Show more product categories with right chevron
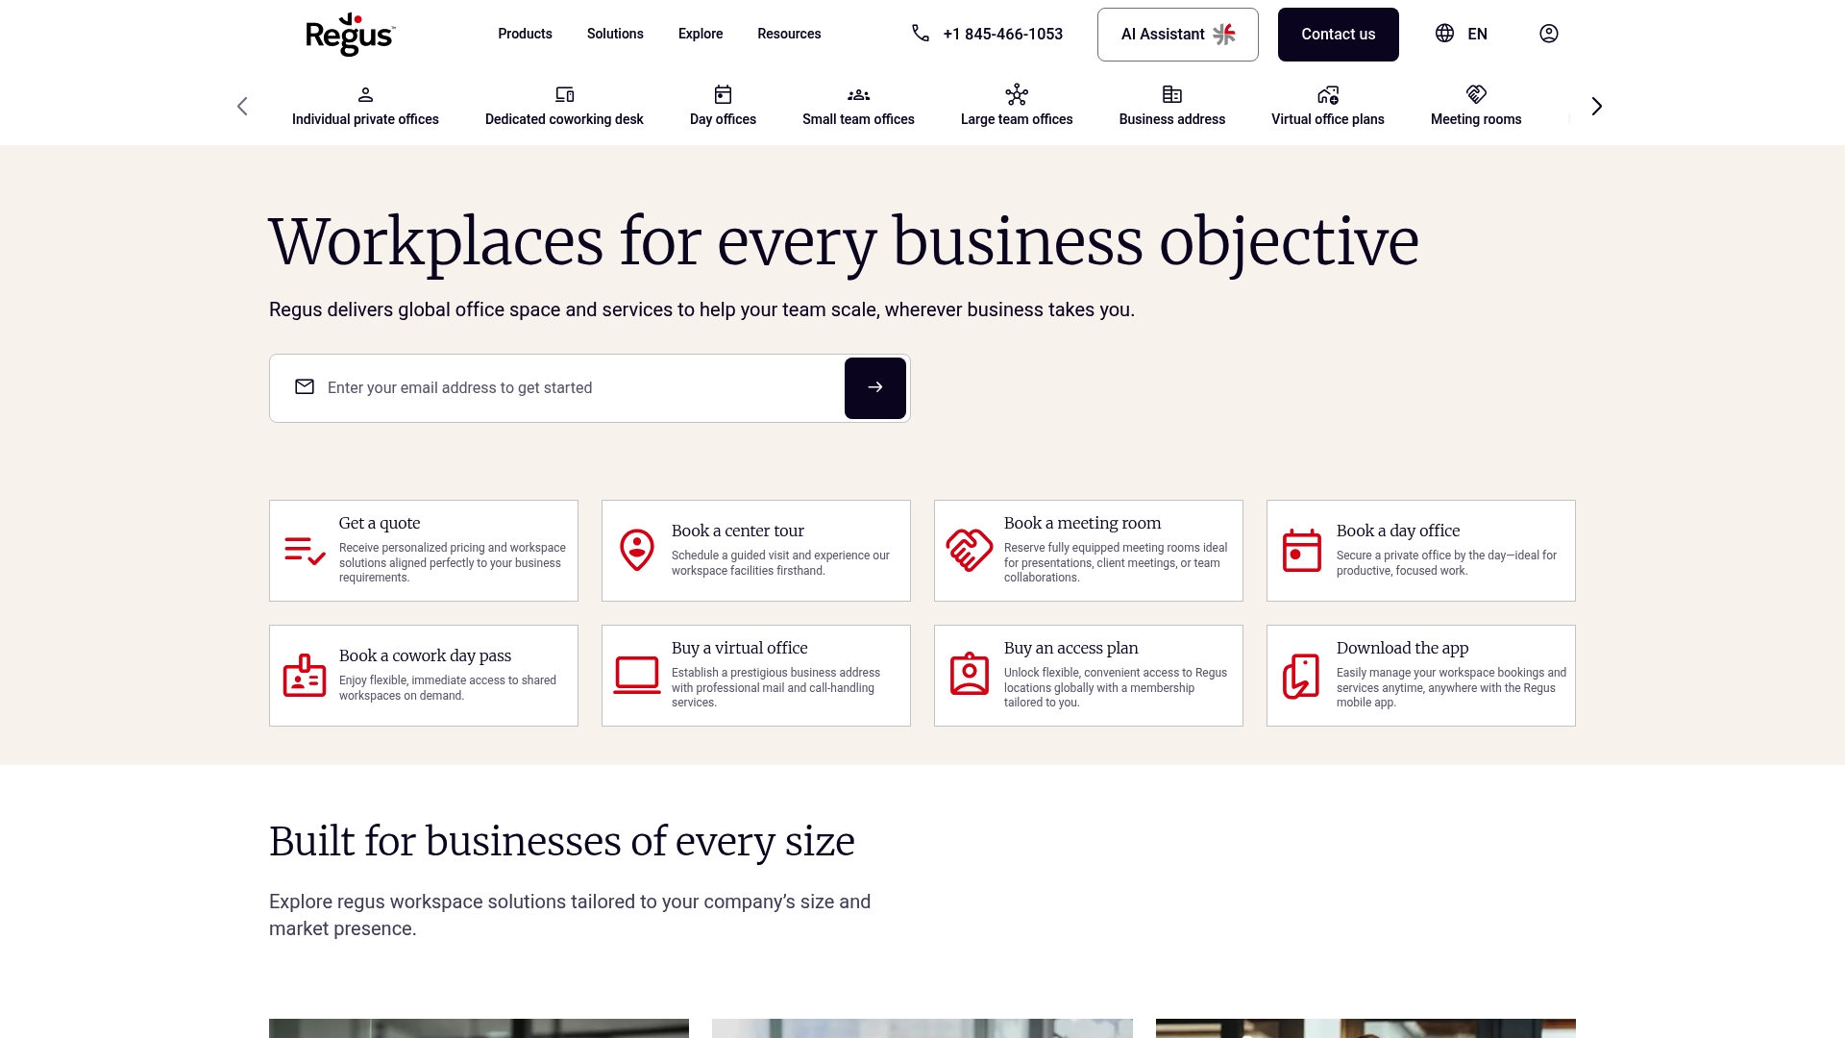 click(1597, 106)
